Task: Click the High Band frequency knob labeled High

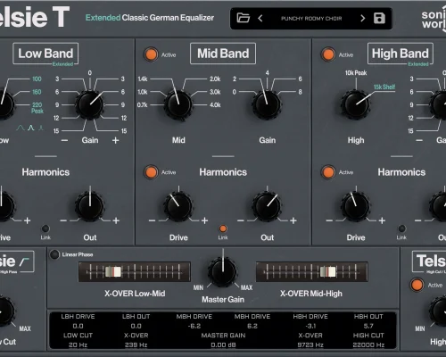Action: (356, 104)
